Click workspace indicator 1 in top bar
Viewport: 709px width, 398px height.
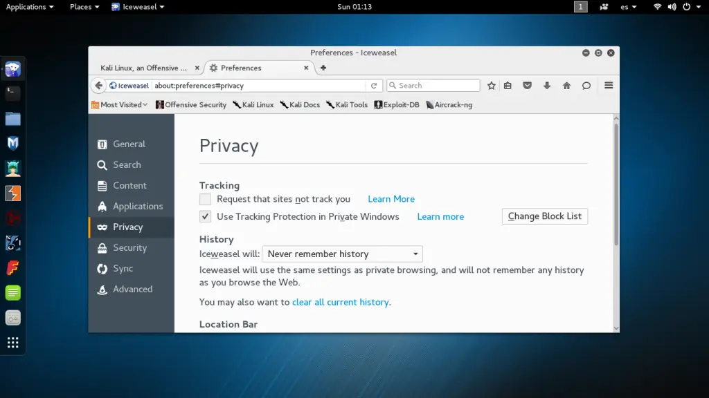[581, 7]
